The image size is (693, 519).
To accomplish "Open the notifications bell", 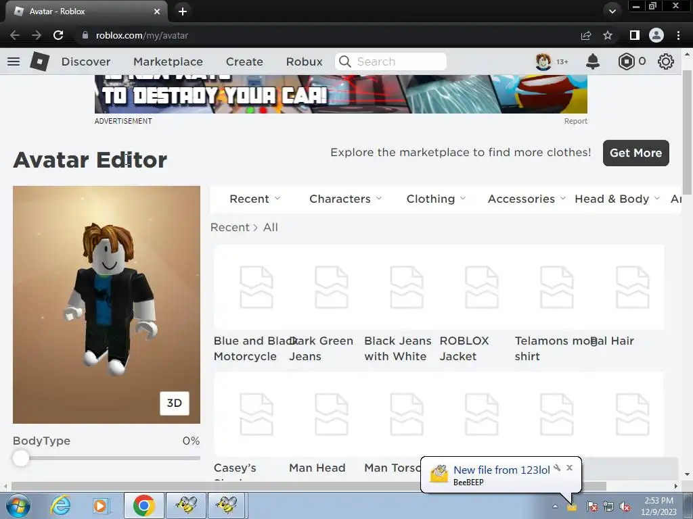I will pos(593,61).
